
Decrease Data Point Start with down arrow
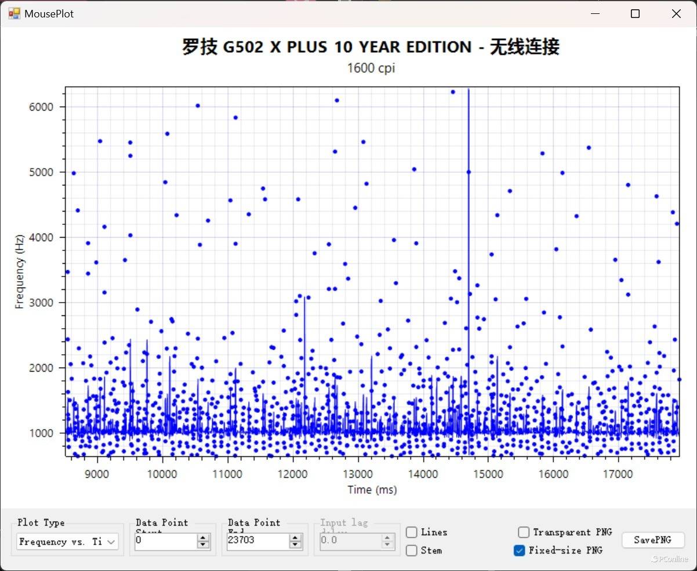(203, 544)
